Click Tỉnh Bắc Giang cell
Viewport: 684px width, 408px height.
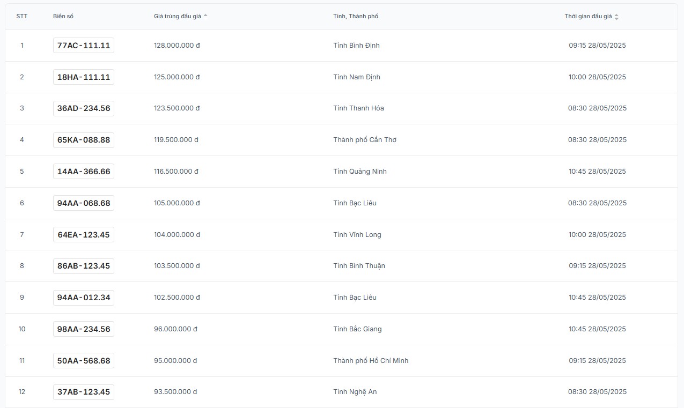click(x=357, y=329)
